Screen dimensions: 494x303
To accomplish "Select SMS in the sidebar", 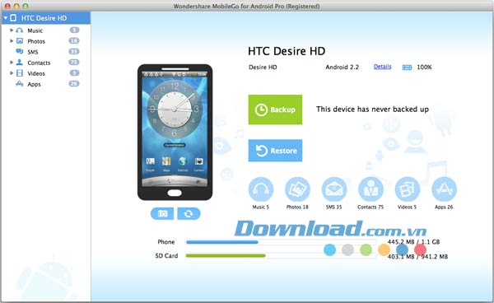I will coord(33,52).
